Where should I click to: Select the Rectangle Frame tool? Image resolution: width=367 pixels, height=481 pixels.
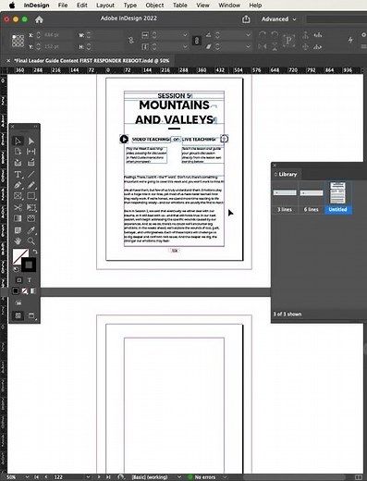coord(18,196)
